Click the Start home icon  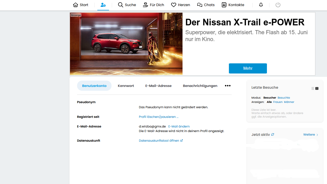coord(75,5)
